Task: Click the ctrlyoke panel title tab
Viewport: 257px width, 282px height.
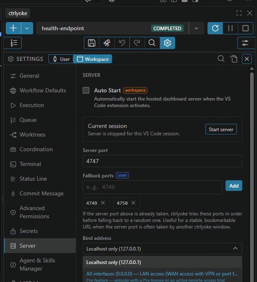Action: pos(18,13)
